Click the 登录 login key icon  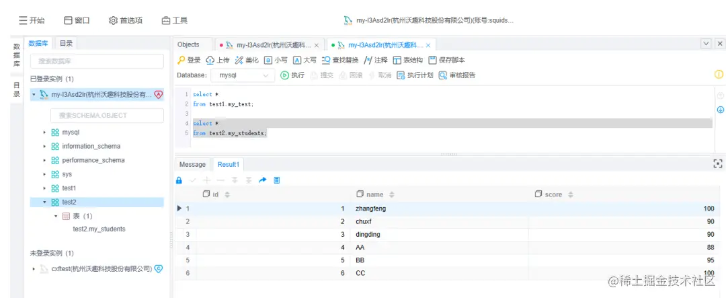pyautogui.click(x=182, y=61)
